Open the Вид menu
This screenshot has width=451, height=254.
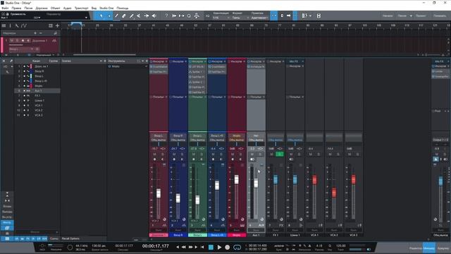94,8
